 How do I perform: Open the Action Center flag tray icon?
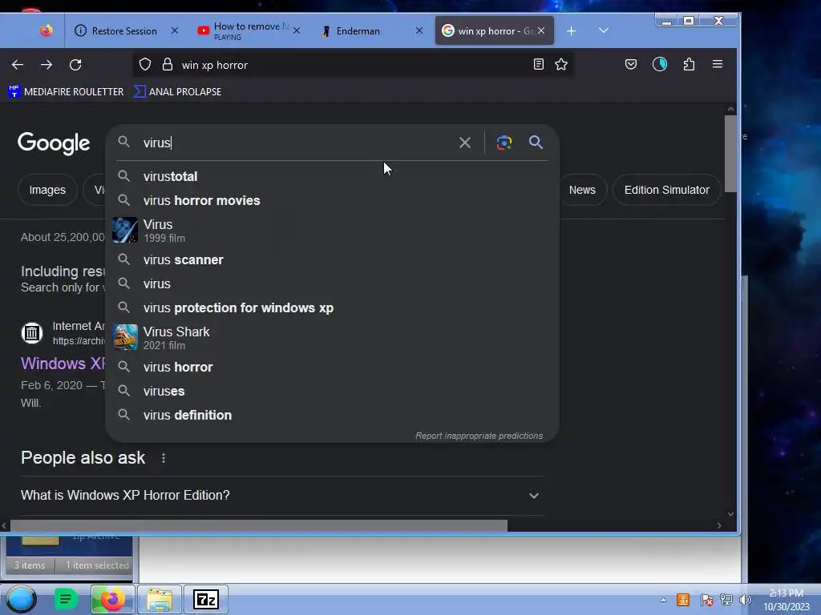pyautogui.click(x=706, y=600)
